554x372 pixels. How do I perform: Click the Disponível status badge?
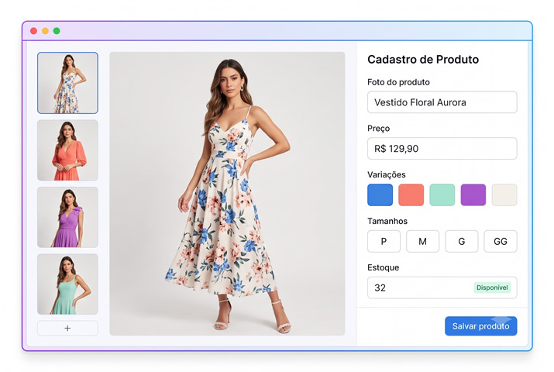click(492, 288)
